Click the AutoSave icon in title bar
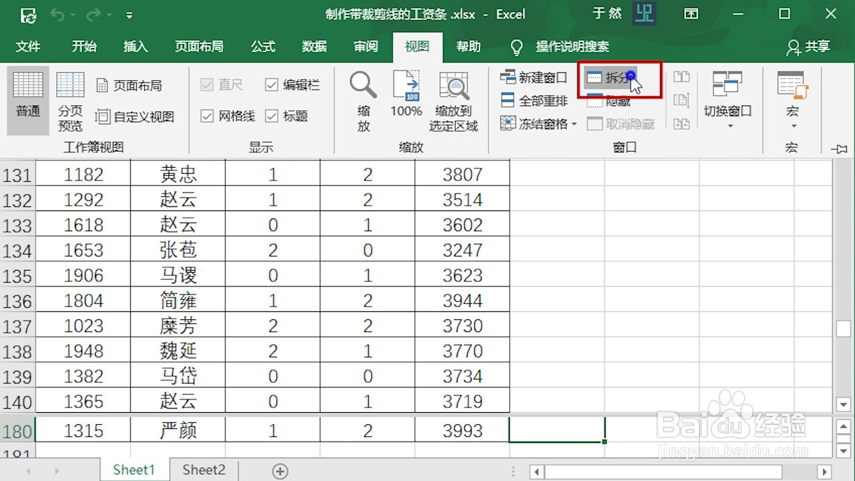The image size is (855, 481). pyautogui.click(x=28, y=15)
